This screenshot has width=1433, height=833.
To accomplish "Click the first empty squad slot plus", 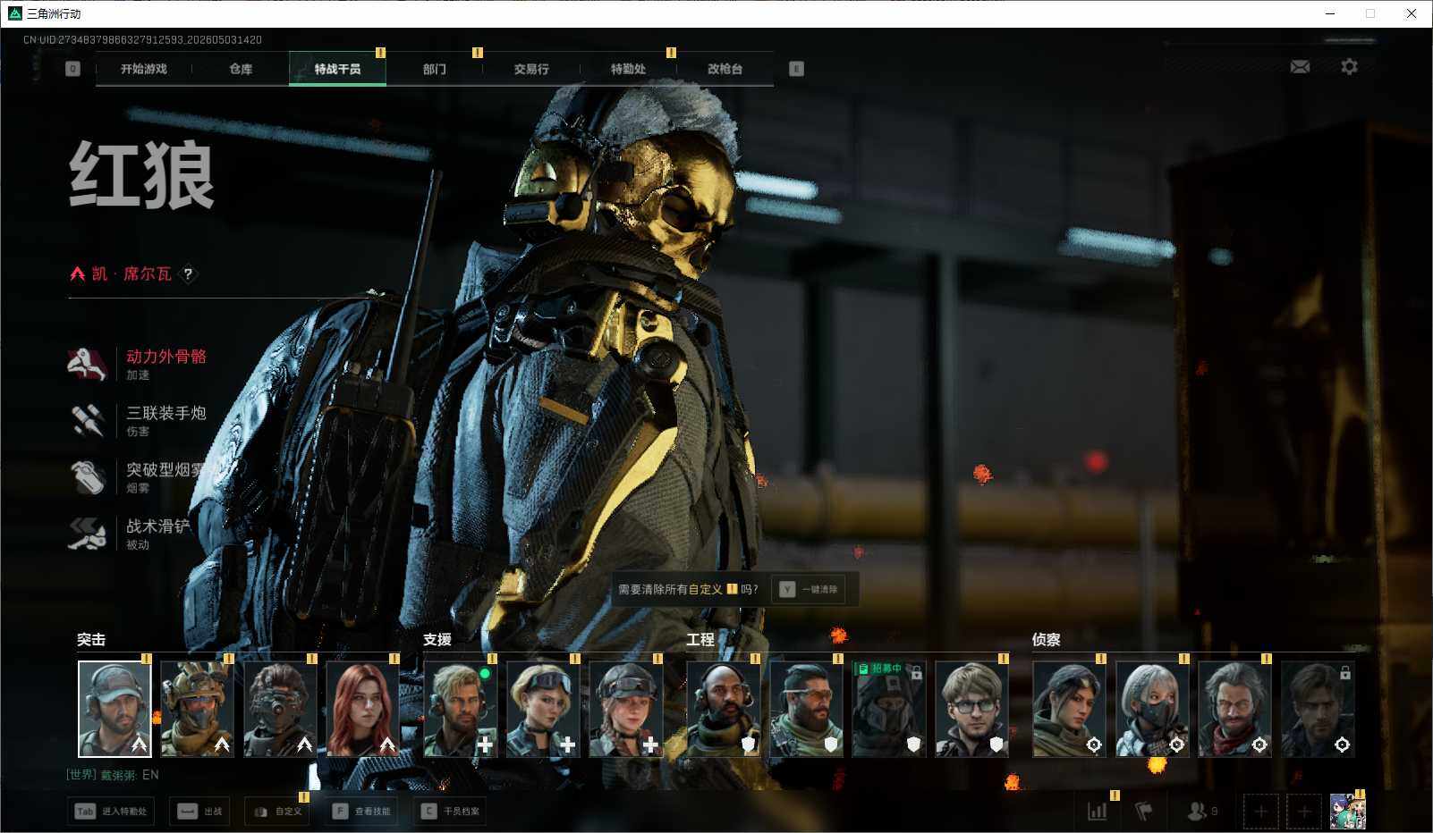I will (x=1260, y=812).
